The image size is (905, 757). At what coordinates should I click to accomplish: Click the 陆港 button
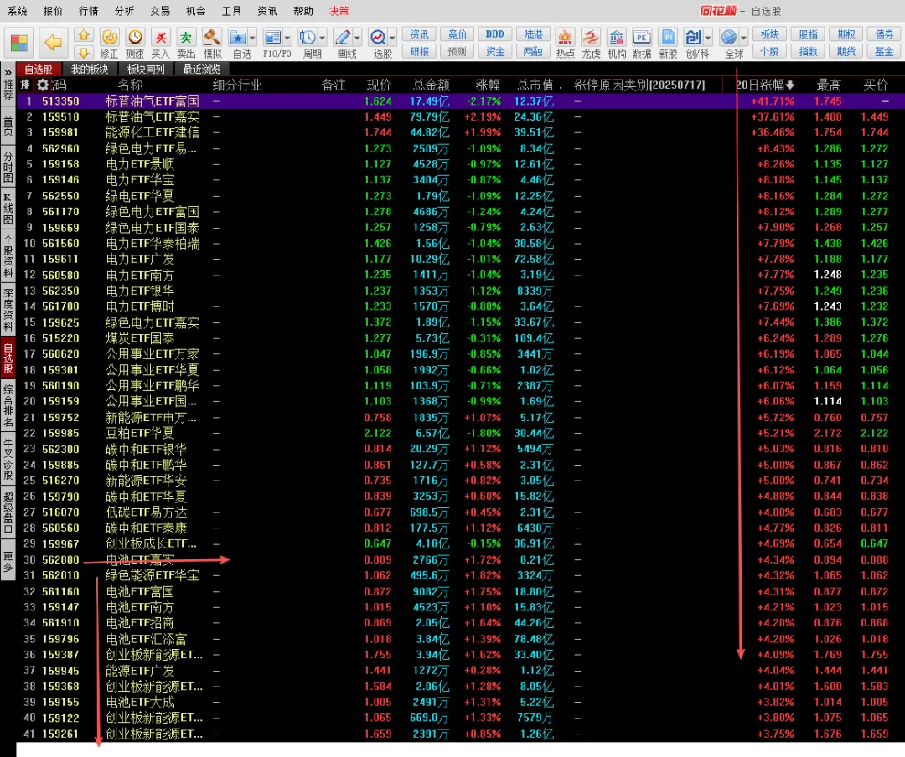coord(533,34)
